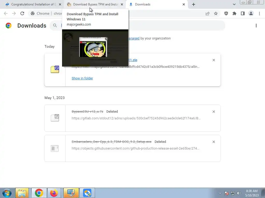
Task: Click the Today date heading
Action: click(x=49, y=46)
